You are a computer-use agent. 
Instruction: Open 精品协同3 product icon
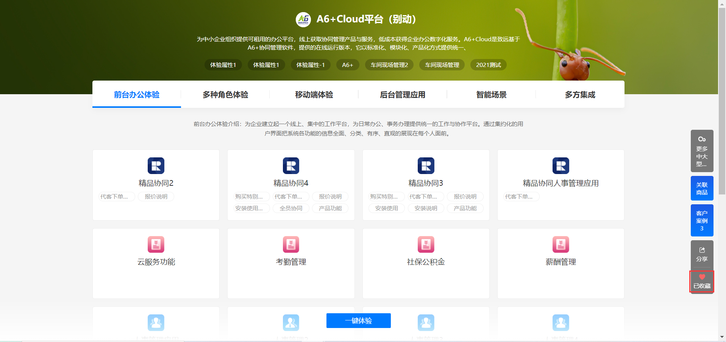tap(426, 166)
